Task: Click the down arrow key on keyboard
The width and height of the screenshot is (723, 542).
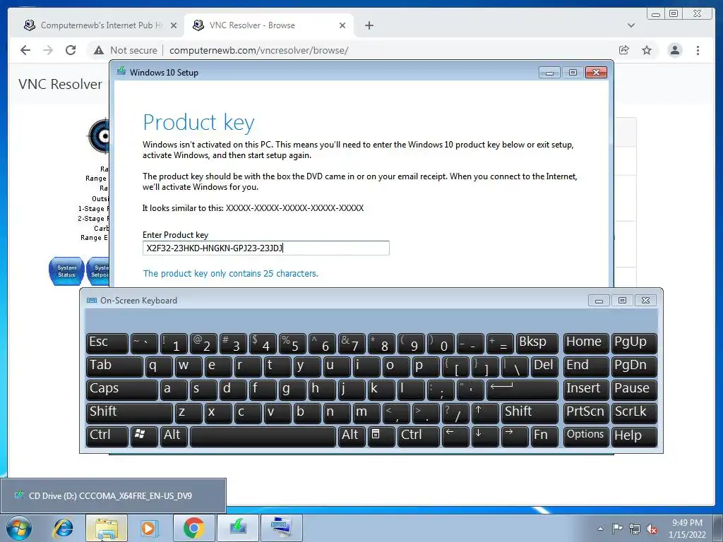Action: [484, 436]
